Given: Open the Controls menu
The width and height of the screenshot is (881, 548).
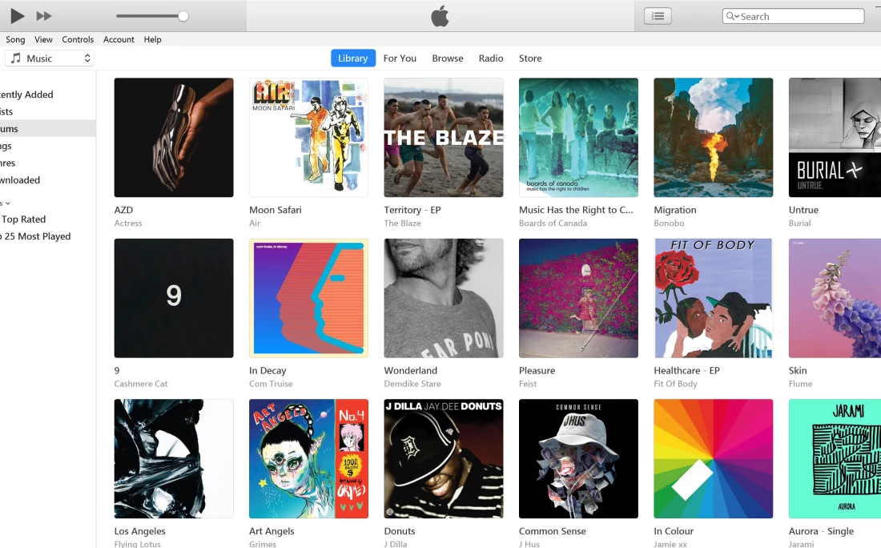Looking at the screenshot, I should (78, 39).
